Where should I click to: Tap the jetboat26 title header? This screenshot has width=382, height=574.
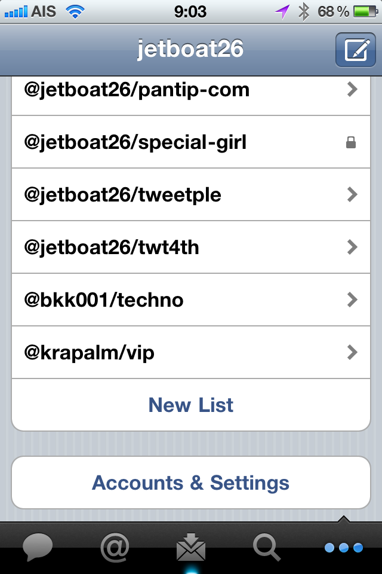(x=190, y=48)
